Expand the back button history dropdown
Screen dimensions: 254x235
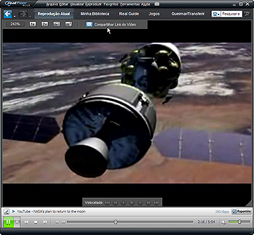tap(14, 16)
